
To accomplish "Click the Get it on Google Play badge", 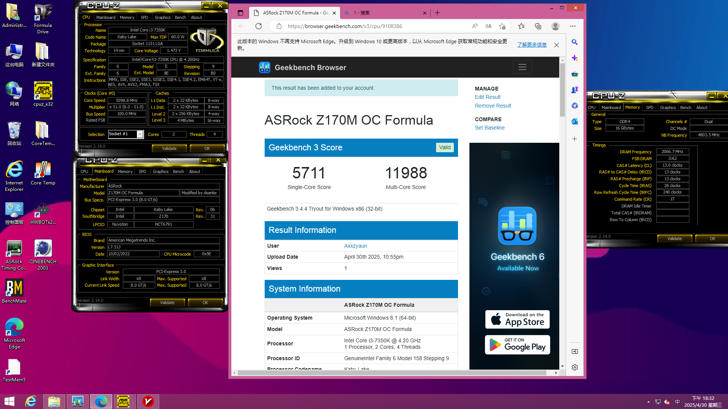I will tap(517, 345).
